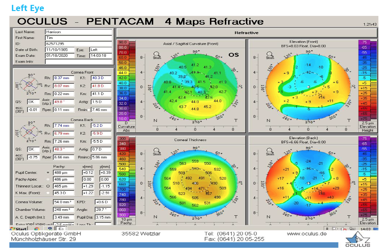This screenshot has height=251, width=392.
Task: Pick the 90.0 swatch in curvature scale
Action: (x=123, y=42)
